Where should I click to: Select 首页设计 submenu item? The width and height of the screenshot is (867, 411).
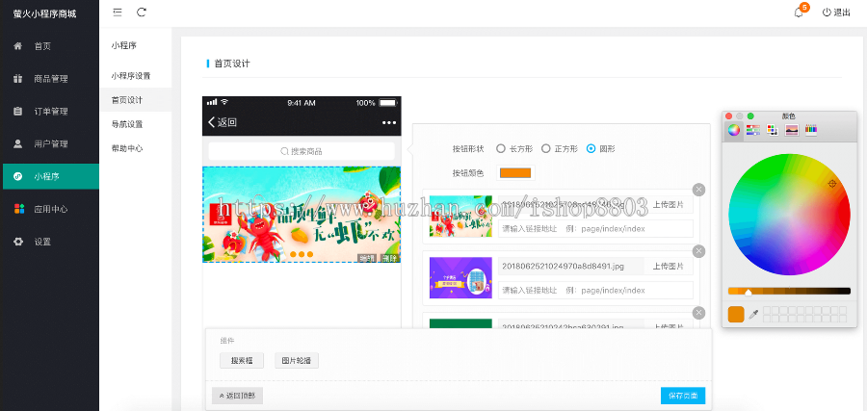136,100
